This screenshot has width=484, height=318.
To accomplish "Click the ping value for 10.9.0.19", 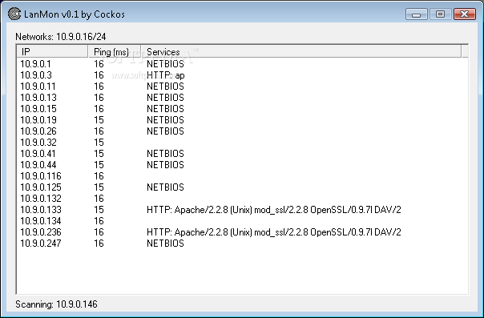I will pos(99,120).
